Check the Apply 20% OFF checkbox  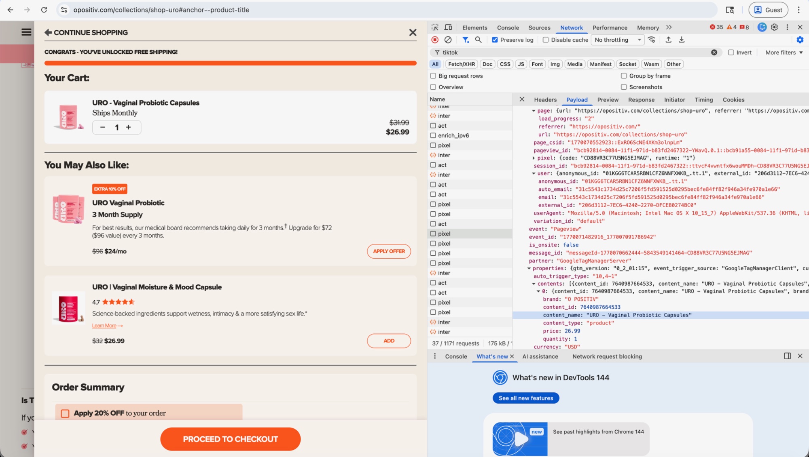65,413
